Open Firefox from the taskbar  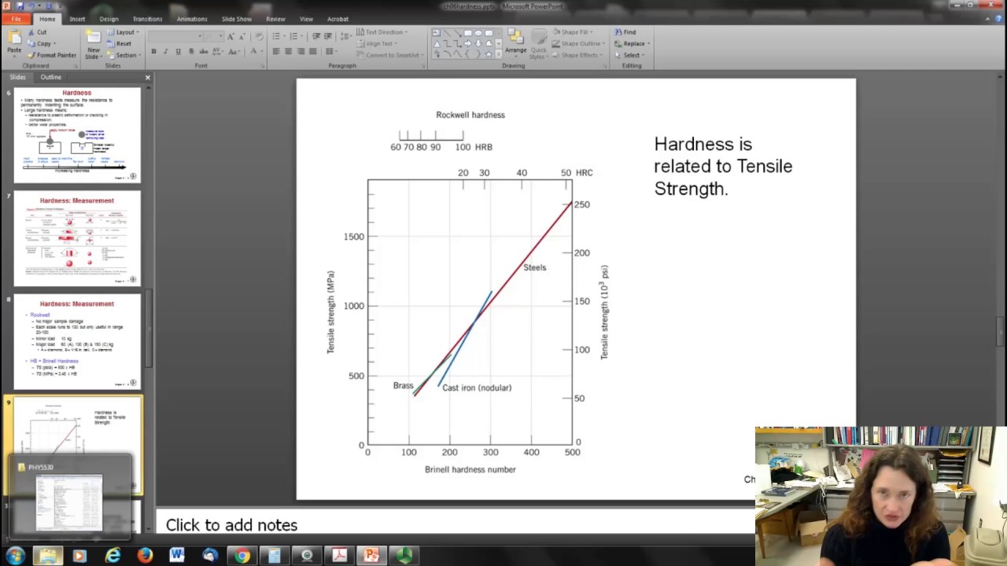(145, 556)
